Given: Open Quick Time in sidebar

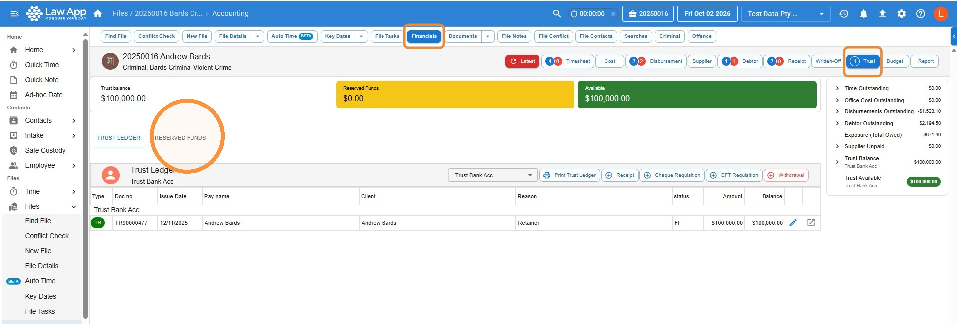Looking at the screenshot, I should pos(42,65).
